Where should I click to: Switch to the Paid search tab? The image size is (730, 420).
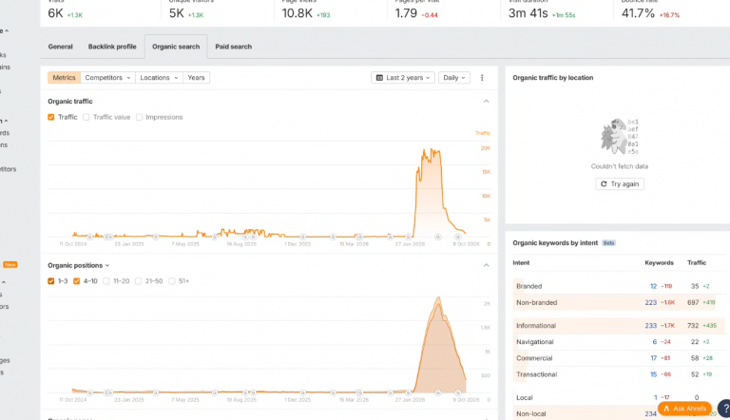click(233, 47)
